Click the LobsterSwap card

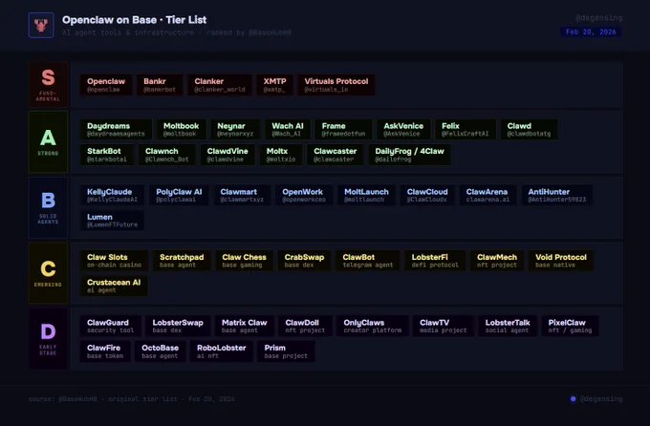(178, 326)
